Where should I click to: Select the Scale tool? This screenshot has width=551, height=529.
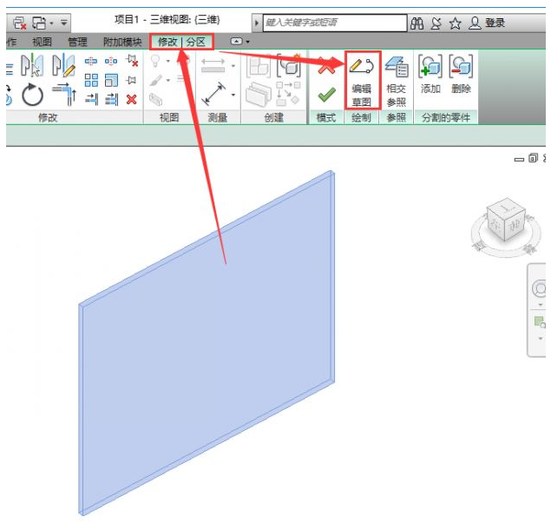[x=111, y=80]
